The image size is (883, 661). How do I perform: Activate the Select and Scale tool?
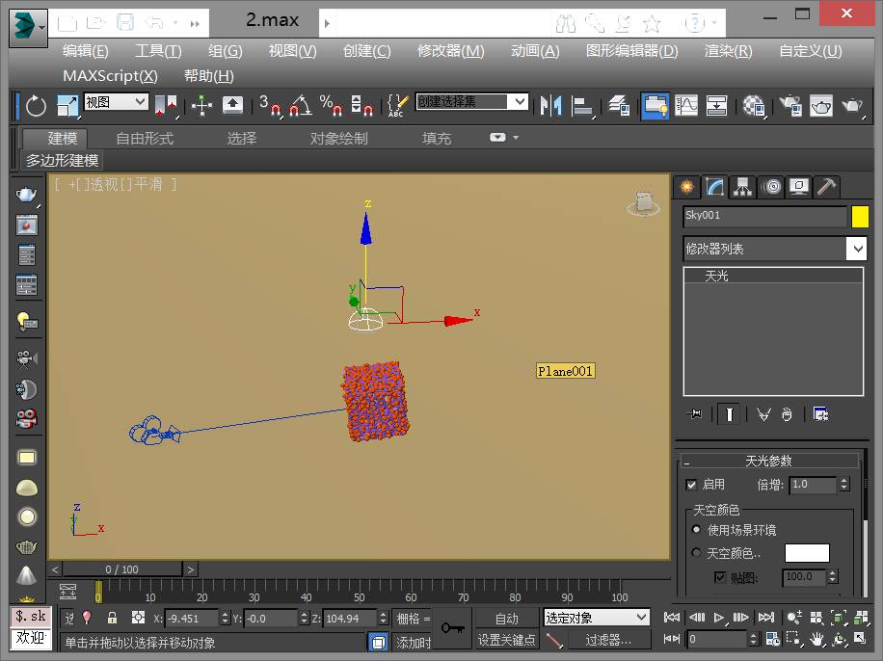pos(67,105)
